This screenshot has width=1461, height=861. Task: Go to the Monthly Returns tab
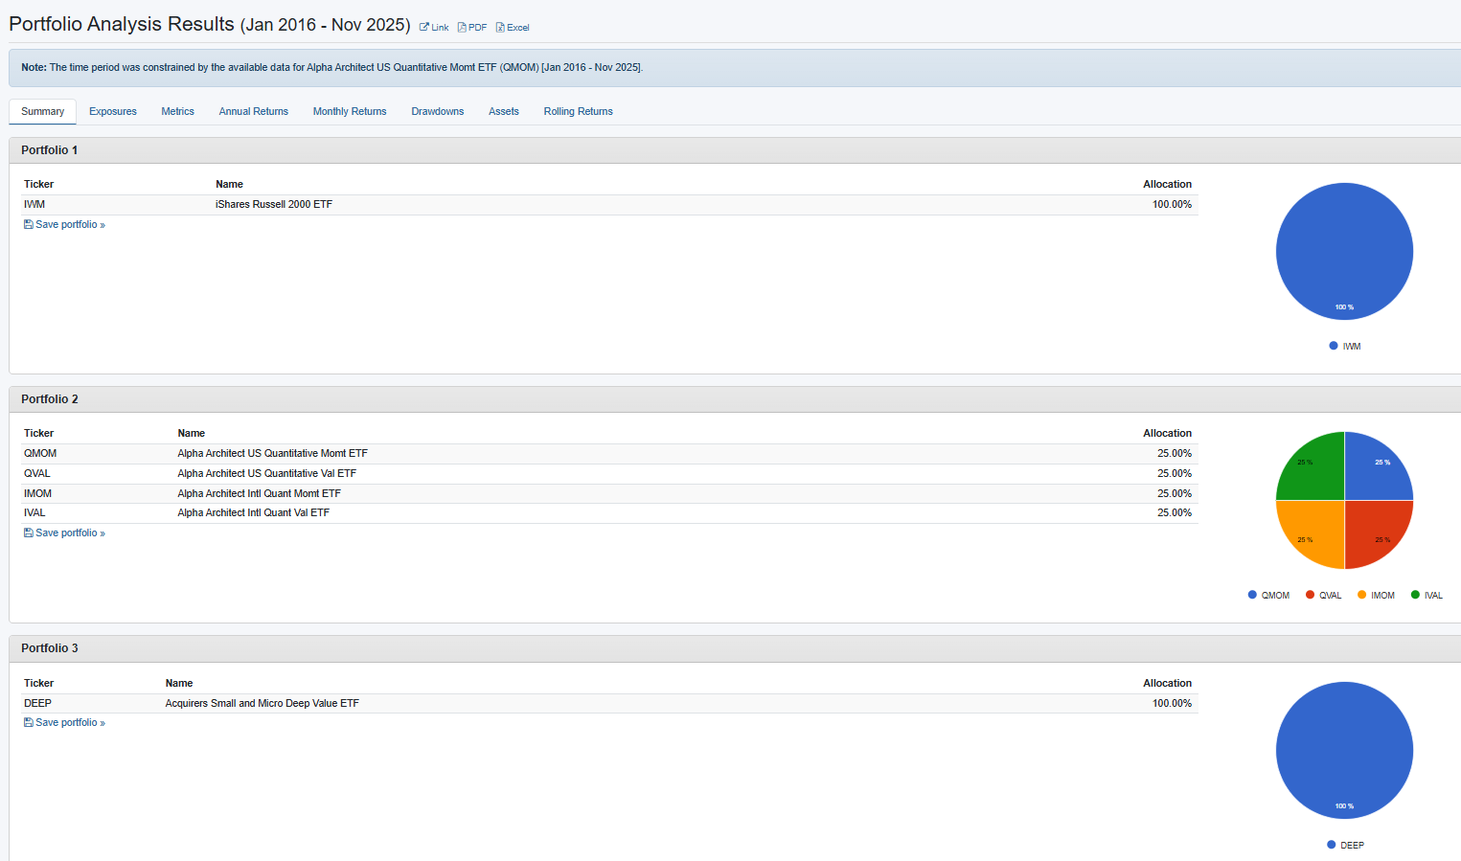(350, 111)
